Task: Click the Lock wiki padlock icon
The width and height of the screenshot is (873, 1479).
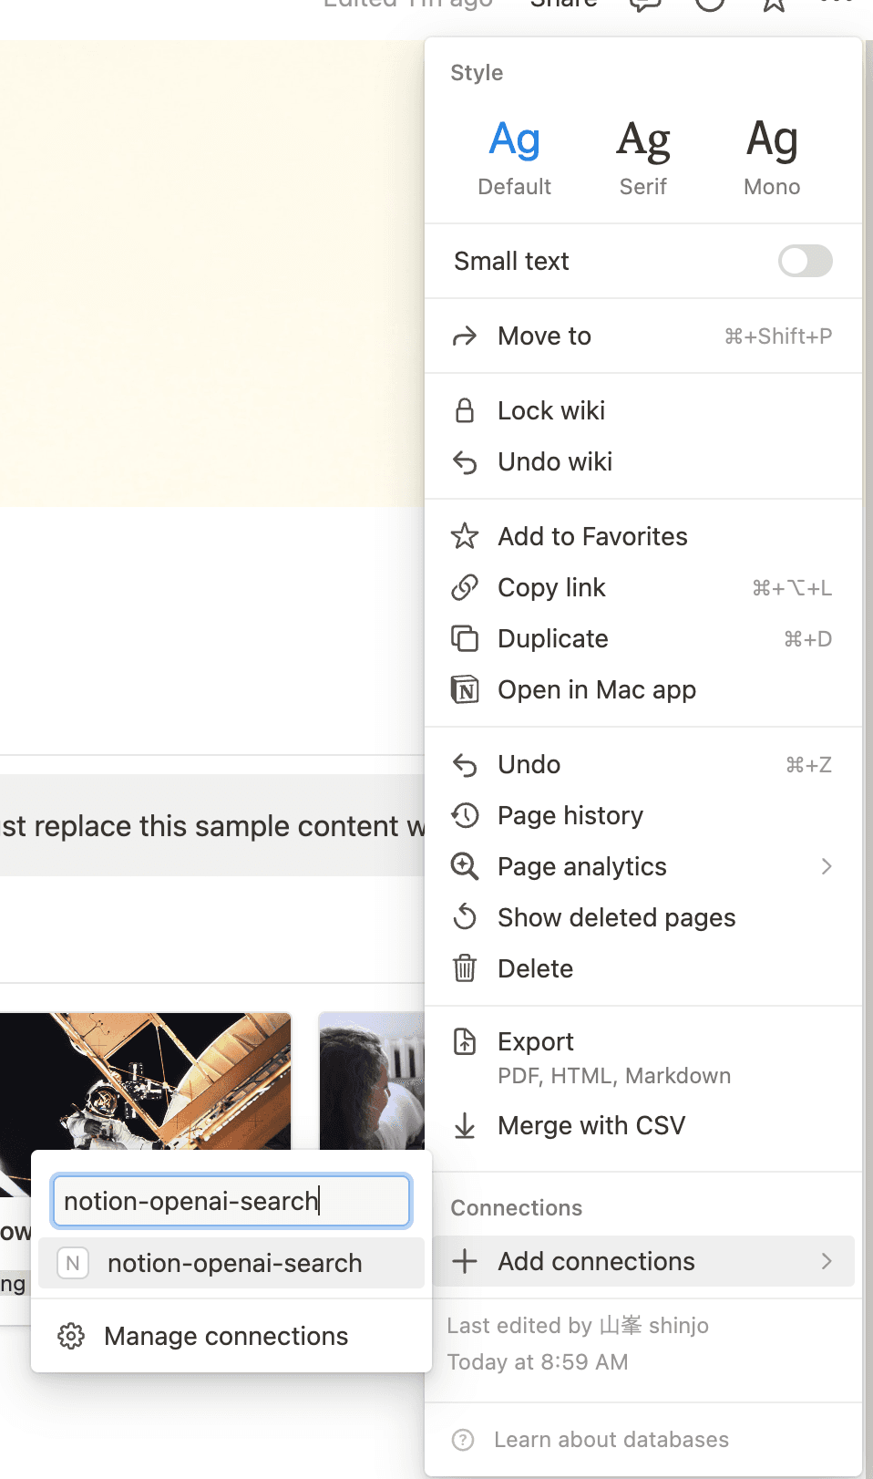Action: pos(465,410)
